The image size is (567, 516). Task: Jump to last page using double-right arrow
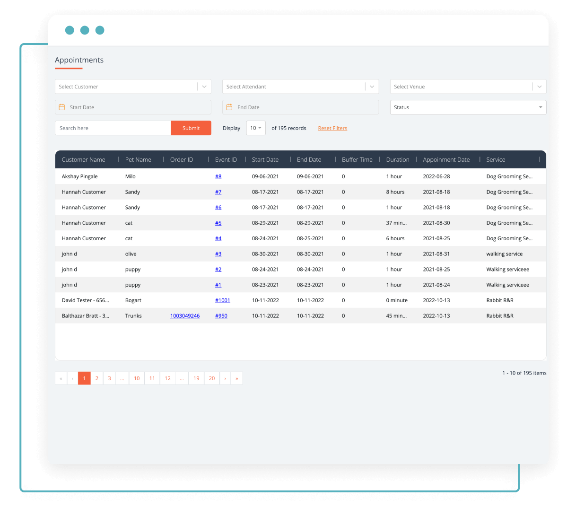click(236, 378)
